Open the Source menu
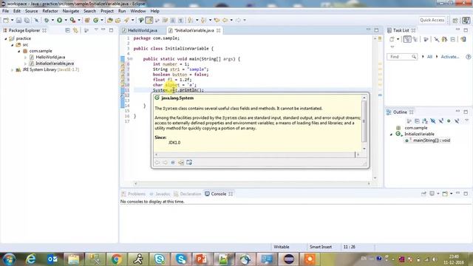 point(31,11)
